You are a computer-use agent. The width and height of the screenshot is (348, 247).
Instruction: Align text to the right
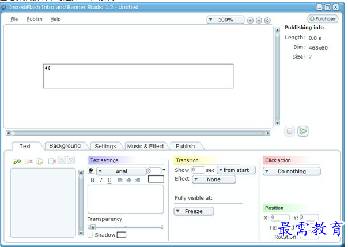137,180
